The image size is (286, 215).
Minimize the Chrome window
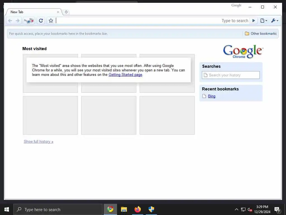[250, 7]
